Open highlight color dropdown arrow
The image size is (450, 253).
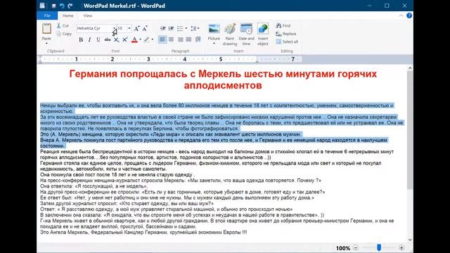pos(153,39)
